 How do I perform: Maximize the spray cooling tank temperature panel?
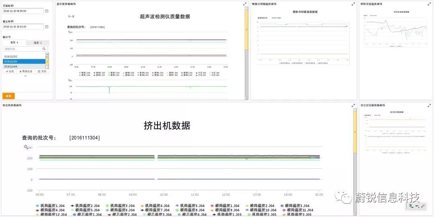[353, 4]
